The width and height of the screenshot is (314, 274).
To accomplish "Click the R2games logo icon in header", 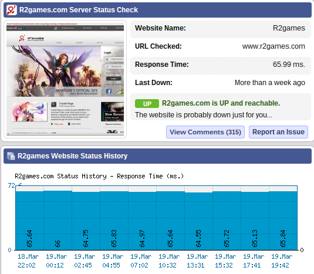I will click(x=12, y=10).
